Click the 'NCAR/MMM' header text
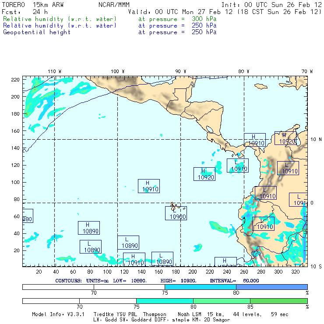Screen dimensions: 324x324 [114, 5]
